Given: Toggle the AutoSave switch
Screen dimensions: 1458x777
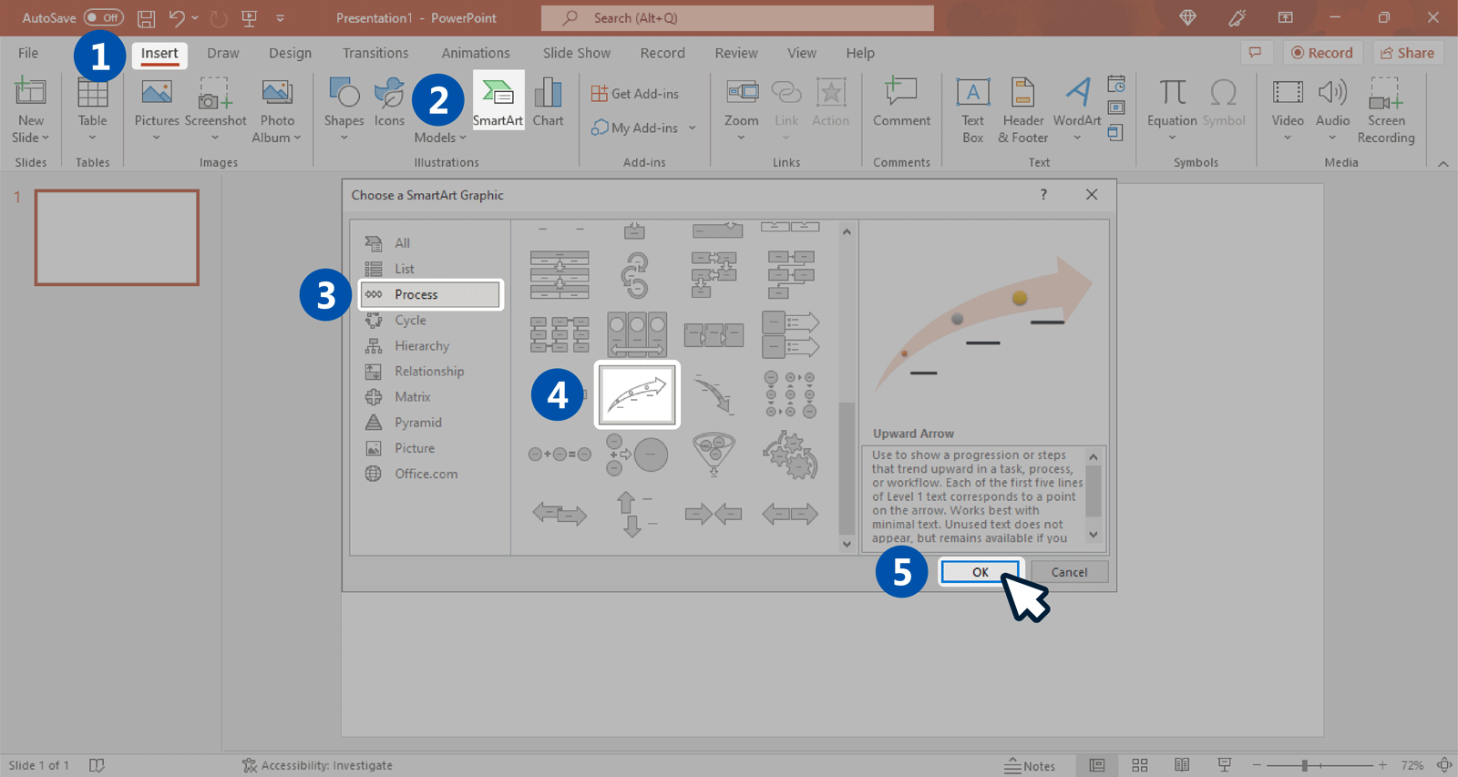Looking at the screenshot, I should tap(103, 17).
